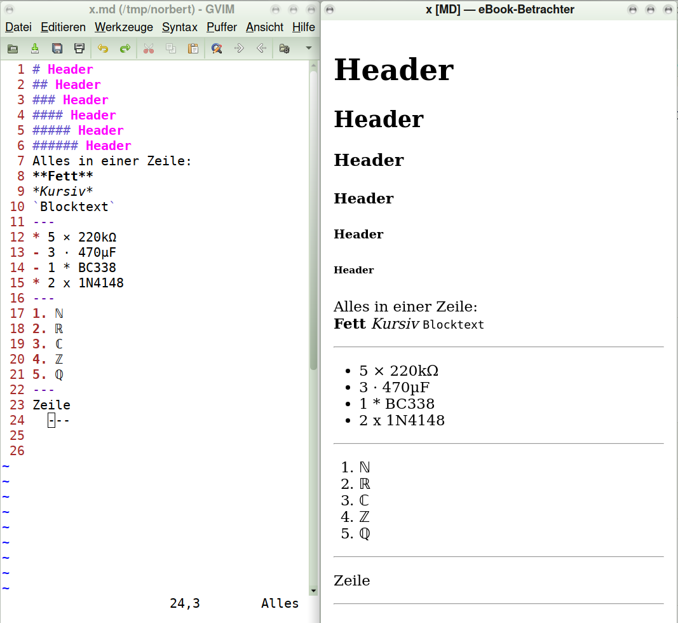Click numbered item '3. ℂ' in eBook viewer
678x623 pixels.
click(x=355, y=500)
